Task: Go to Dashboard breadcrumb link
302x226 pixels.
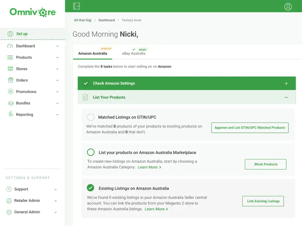Action: (x=106, y=20)
